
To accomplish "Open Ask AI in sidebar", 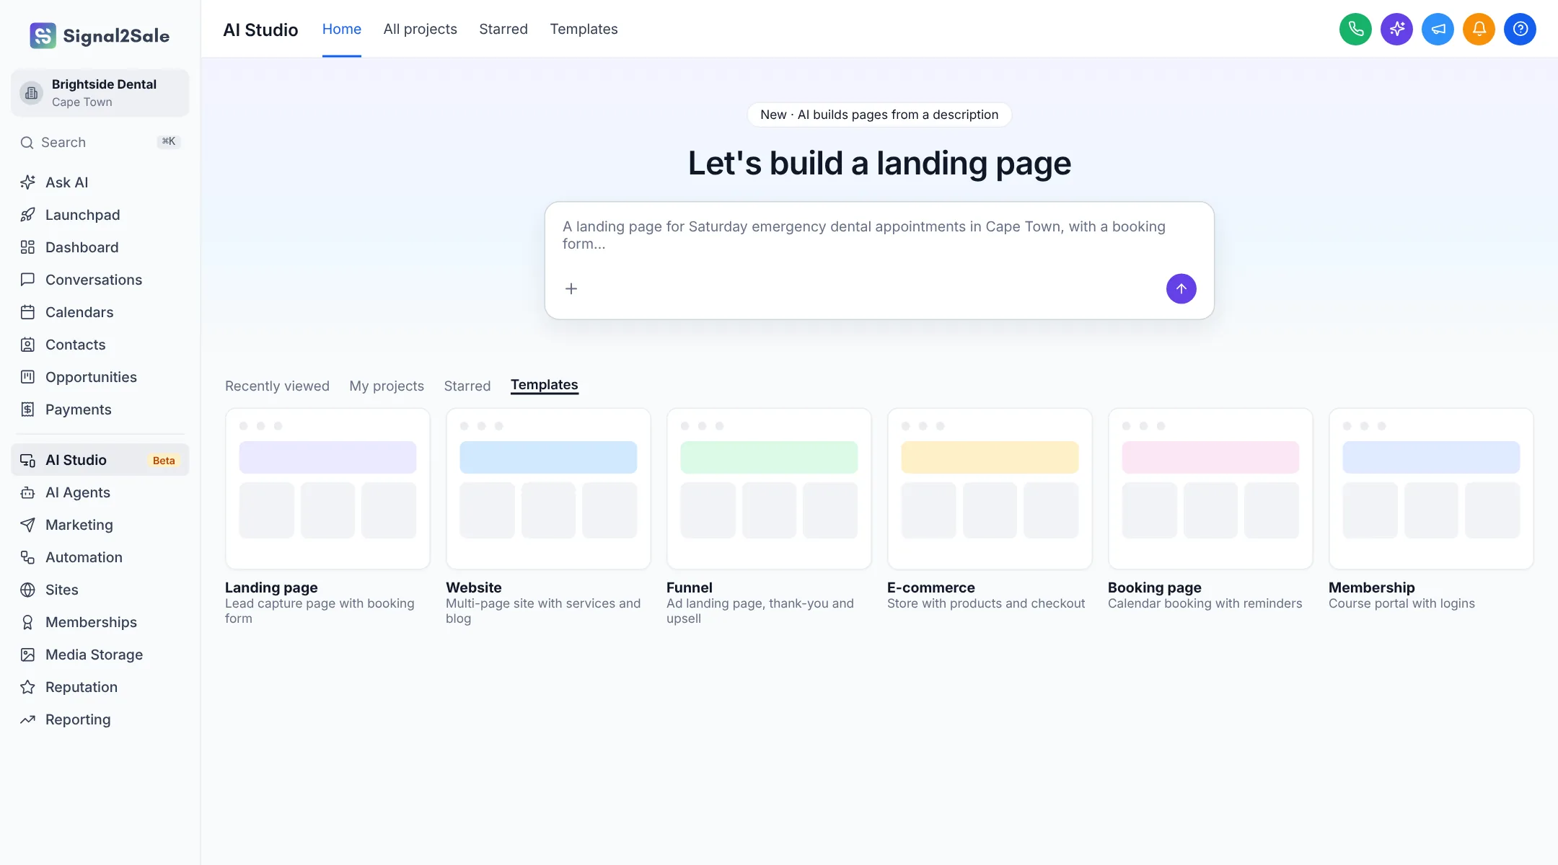I will [x=100, y=182].
